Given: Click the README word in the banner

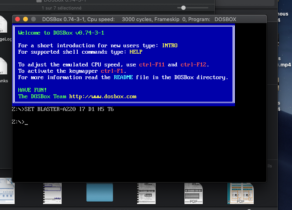Looking at the screenshot, I should pyautogui.click(x=123, y=77).
